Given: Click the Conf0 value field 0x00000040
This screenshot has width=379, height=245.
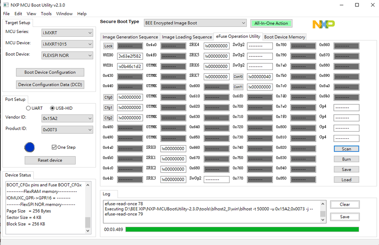Looking at the screenshot, I should pyautogui.click(x=260, y=77).
